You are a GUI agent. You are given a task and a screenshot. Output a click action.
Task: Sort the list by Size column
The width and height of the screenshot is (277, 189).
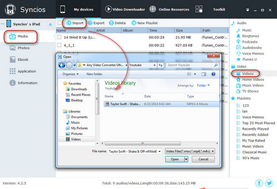[188, 30]
